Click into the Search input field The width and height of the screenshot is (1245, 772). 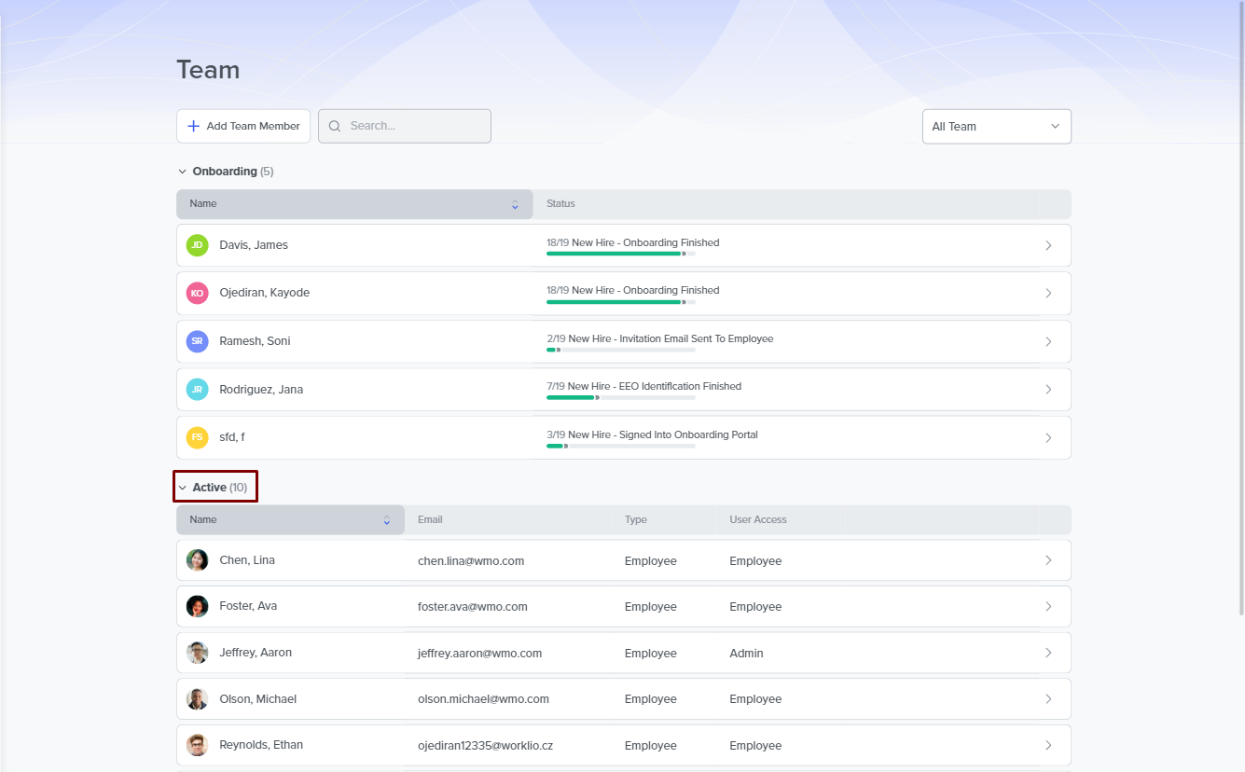(x=415, y=127)
